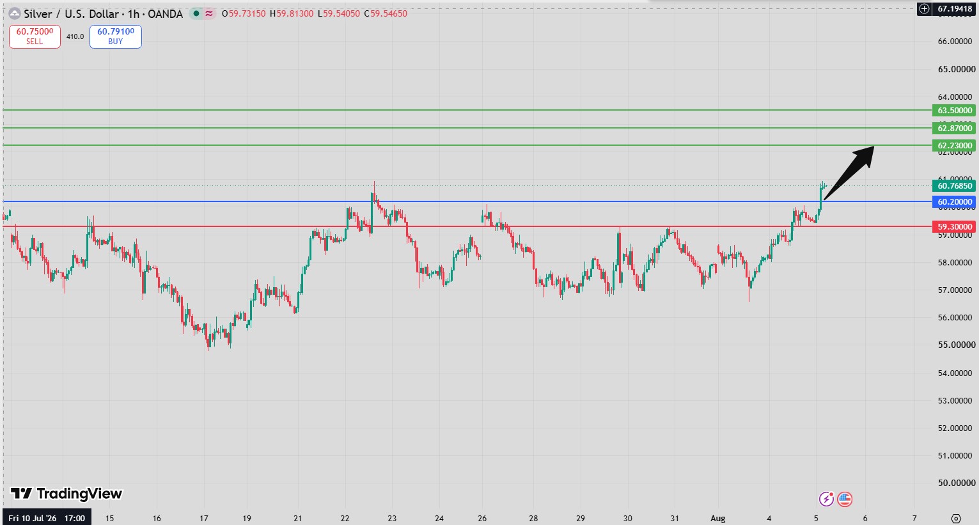Click date 26 on the time axis
Image resolution: width=979 pixels, height=525 pixels.
pos(482,519)
